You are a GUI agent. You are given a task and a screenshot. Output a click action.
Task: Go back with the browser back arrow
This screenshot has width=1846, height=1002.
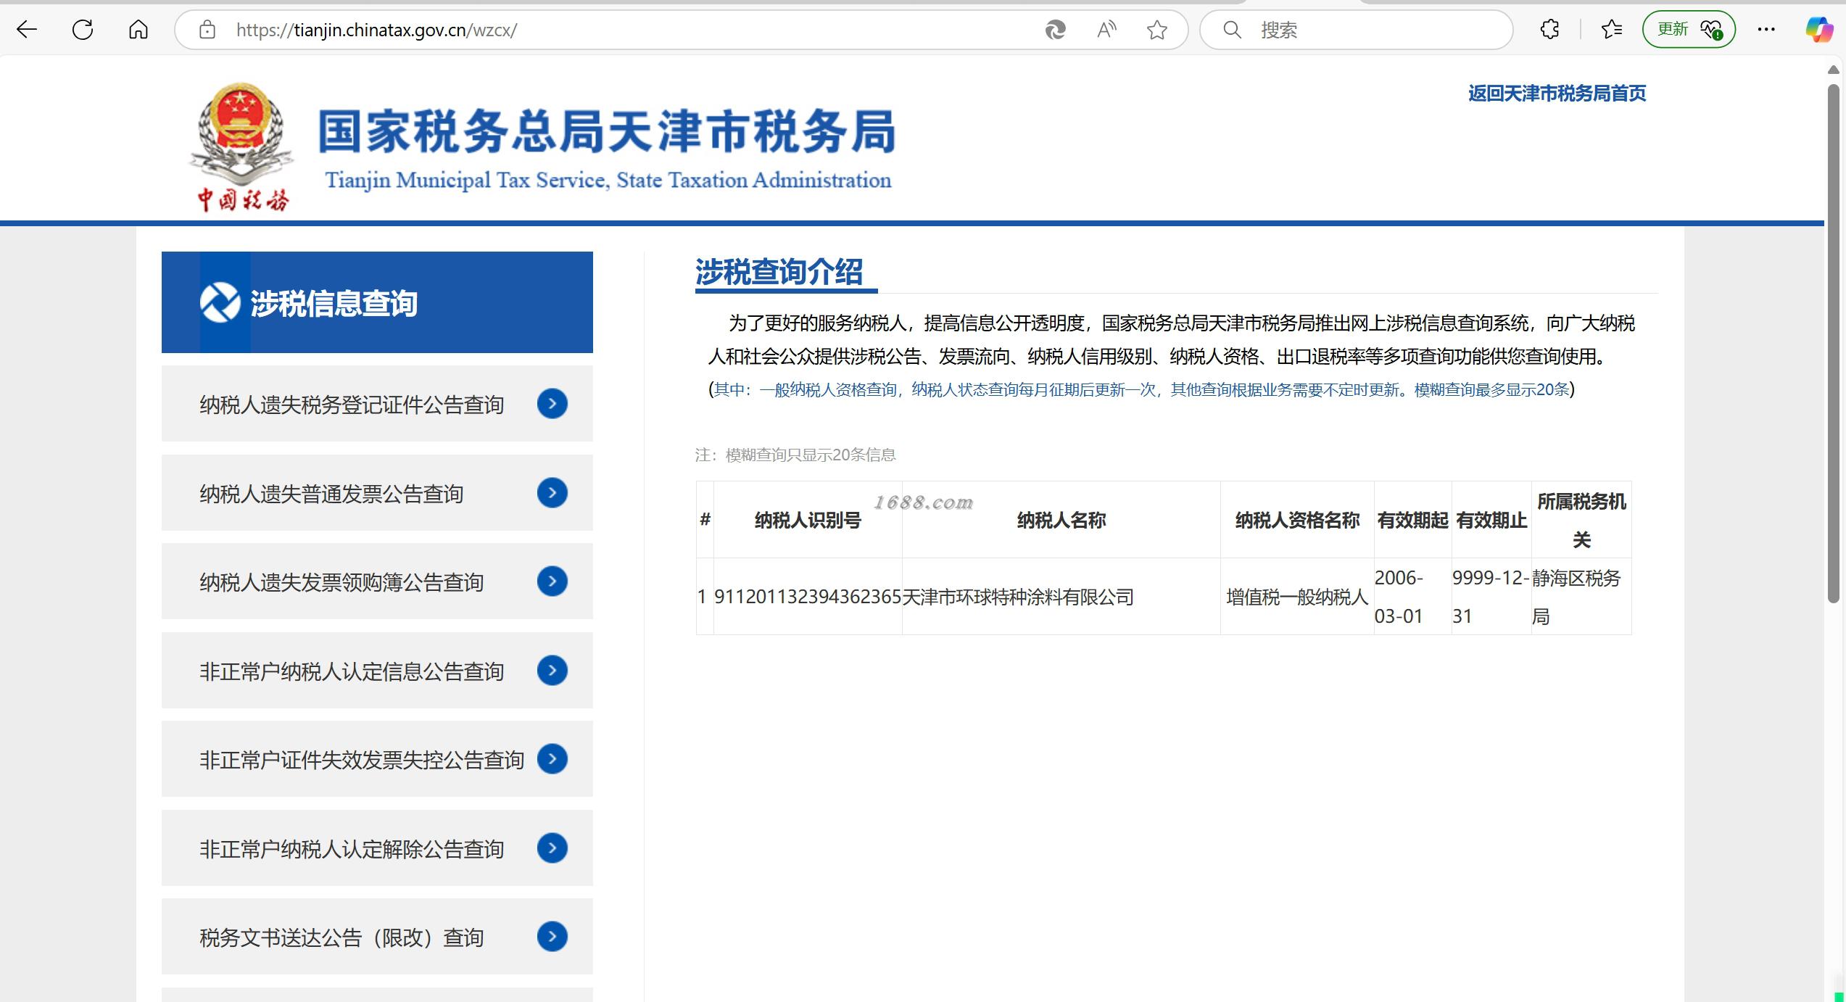click(27, 30)
